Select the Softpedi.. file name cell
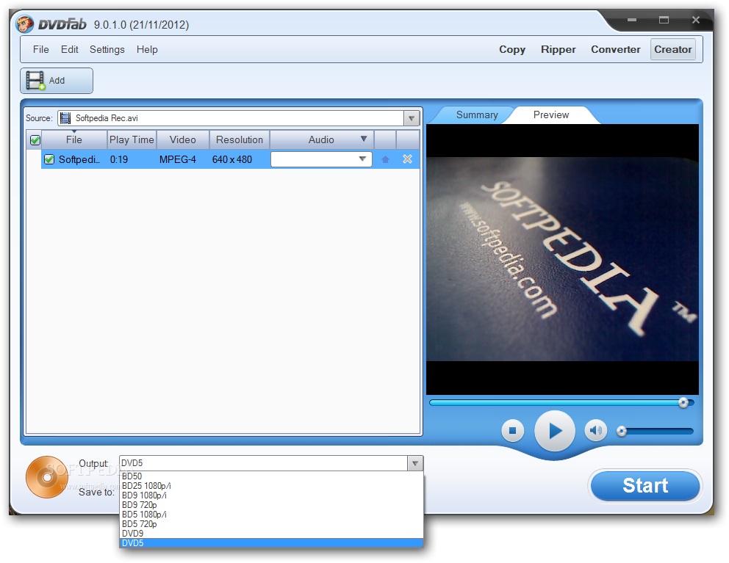 79,160
